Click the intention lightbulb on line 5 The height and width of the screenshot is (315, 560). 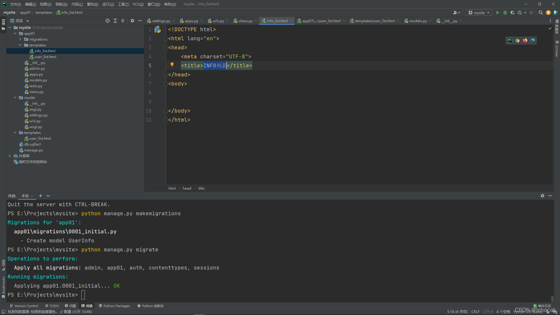tap(172, 64)
